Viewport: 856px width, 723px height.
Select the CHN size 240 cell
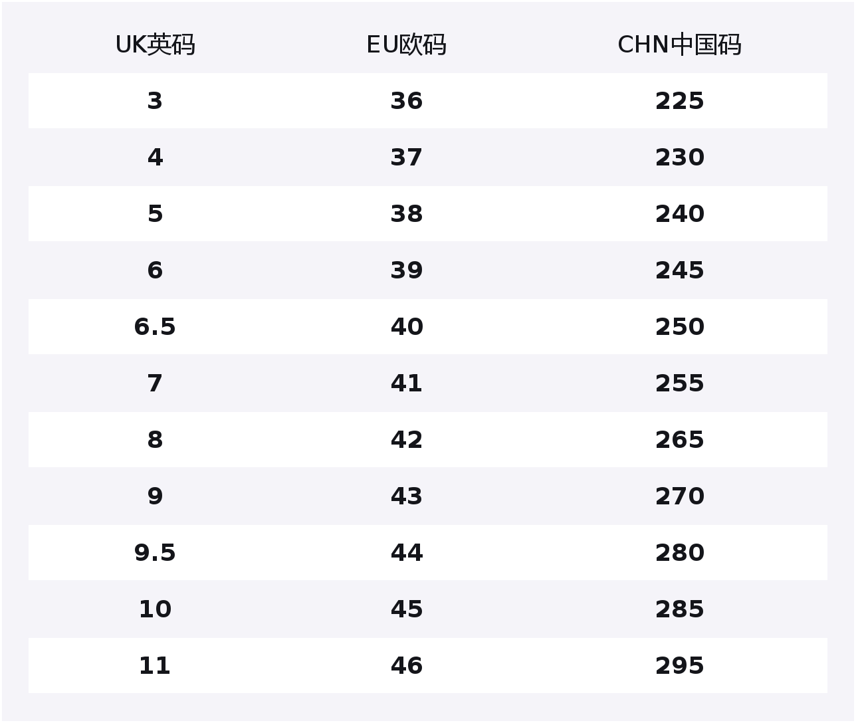(x=679, y=214)
